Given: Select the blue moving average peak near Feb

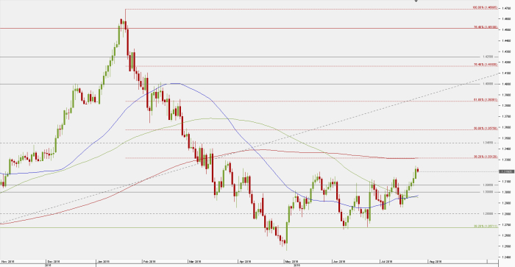Looking at the screenshot, I should pyautogui.click(x=174, y=83).
